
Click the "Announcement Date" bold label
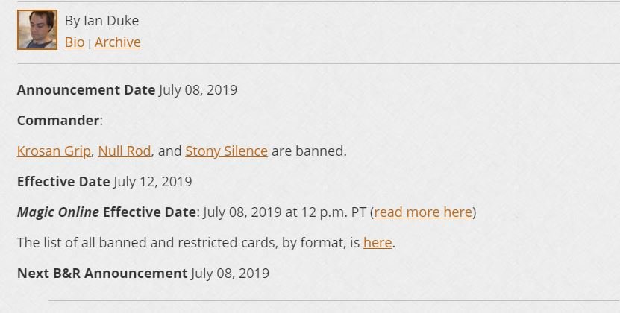tap(86, 90)
